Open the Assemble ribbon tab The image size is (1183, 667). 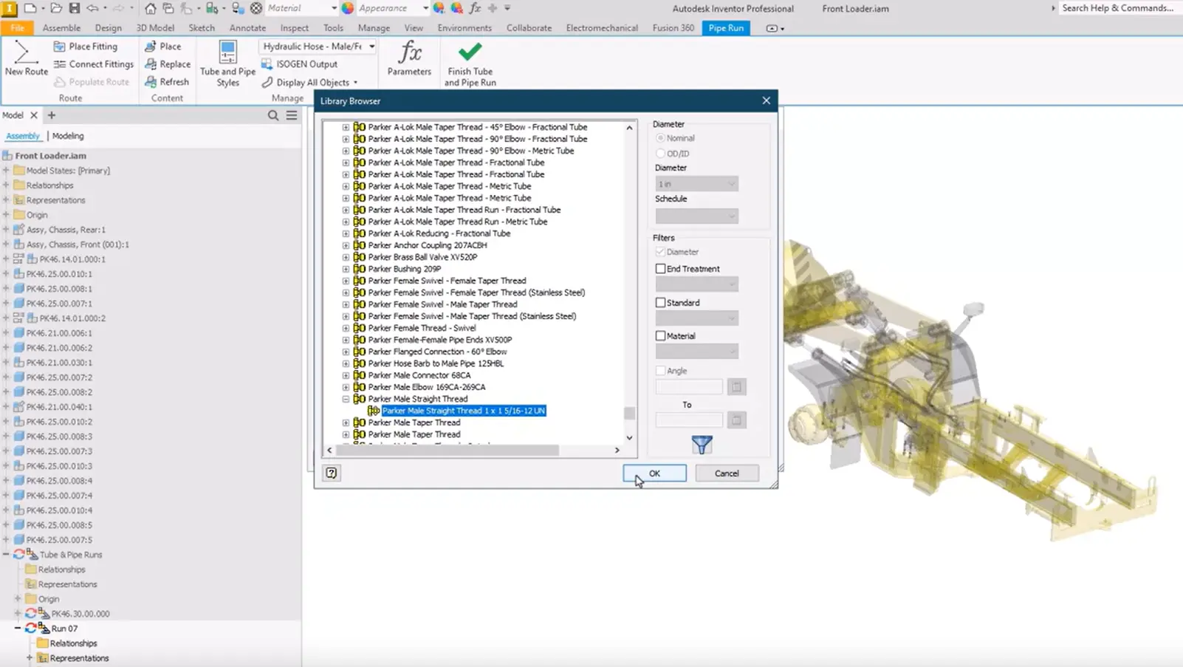point(61,28)
